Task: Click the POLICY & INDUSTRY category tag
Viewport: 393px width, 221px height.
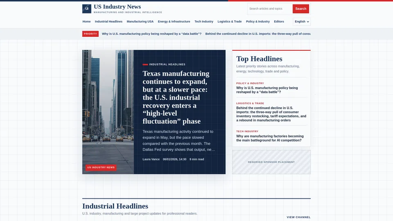Action: point(250,83)
